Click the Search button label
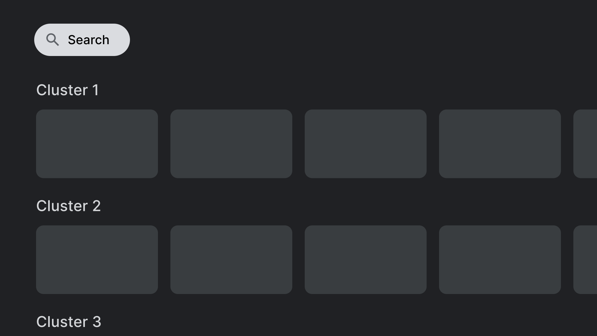 [88, 40]
